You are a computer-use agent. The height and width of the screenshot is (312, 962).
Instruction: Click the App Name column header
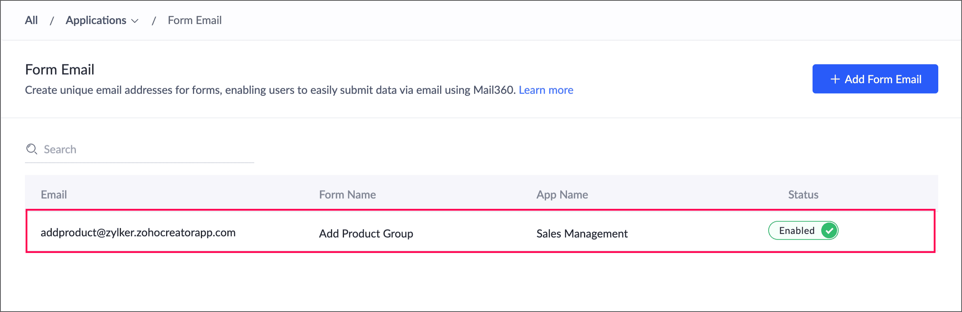(x=562, y=194)
